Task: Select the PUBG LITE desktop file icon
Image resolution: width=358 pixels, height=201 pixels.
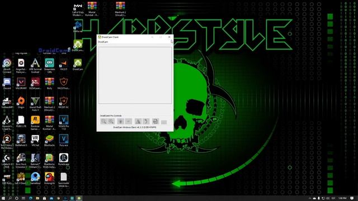Action: [21, 122]
